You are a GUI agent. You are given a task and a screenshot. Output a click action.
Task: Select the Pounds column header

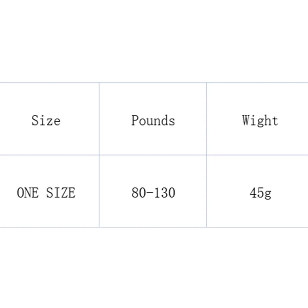click(153, 121)
